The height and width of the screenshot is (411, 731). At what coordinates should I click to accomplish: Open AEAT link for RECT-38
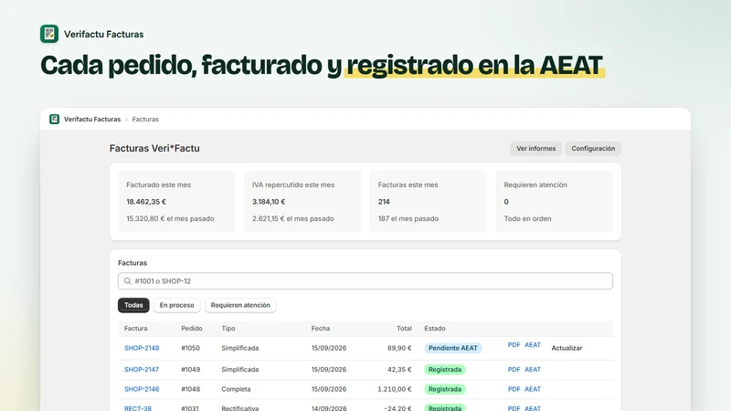point(533,408)
